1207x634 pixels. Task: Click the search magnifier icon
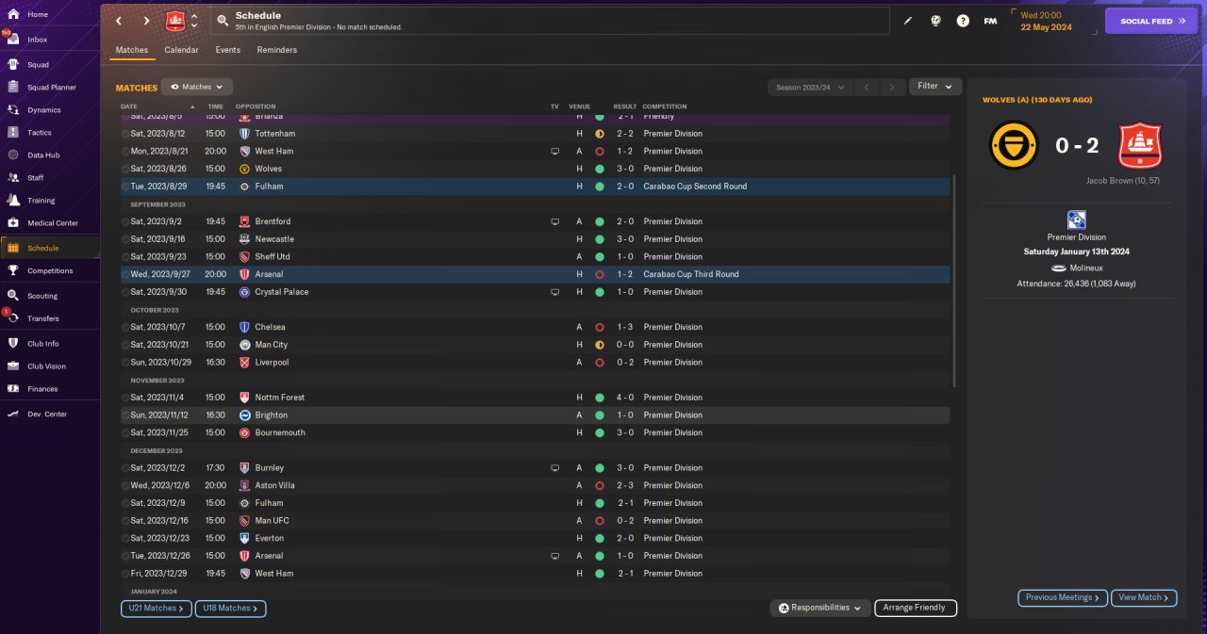[222, 20]
